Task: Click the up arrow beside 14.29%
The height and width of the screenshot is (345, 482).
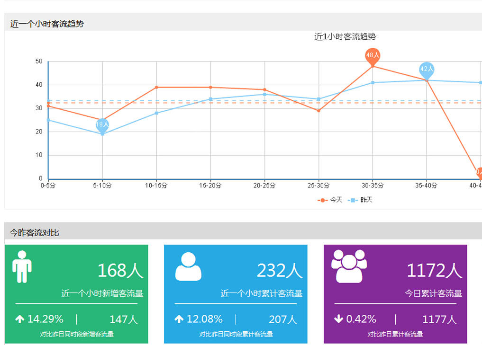Action: 19,319
